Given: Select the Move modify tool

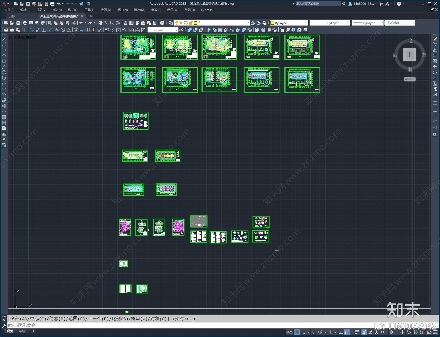Looking at the screenshot, I should pyautogui.click(x=435, y=67).
